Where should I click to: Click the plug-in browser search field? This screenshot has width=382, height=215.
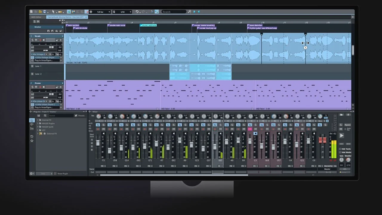(x=61, y=116)
